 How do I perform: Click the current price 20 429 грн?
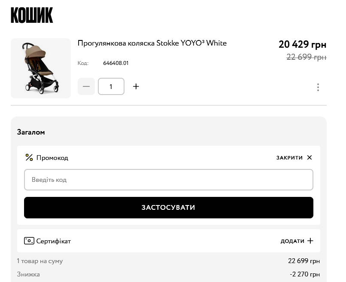tap(302, 44)
